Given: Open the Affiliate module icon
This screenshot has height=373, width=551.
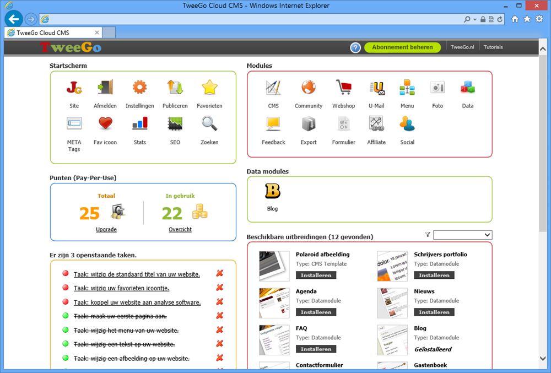Looking at the screenshot, I should pos(376,123).
